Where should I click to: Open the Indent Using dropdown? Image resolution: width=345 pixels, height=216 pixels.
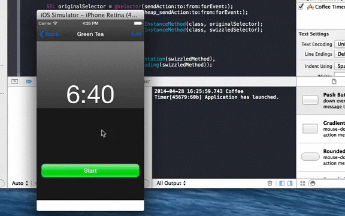(x=340, y=66)
